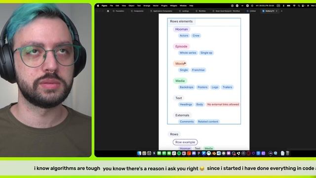The image size is (316, 178).
Task: Click the Wi-Fi status icon
Action: (x=294, y=5)
